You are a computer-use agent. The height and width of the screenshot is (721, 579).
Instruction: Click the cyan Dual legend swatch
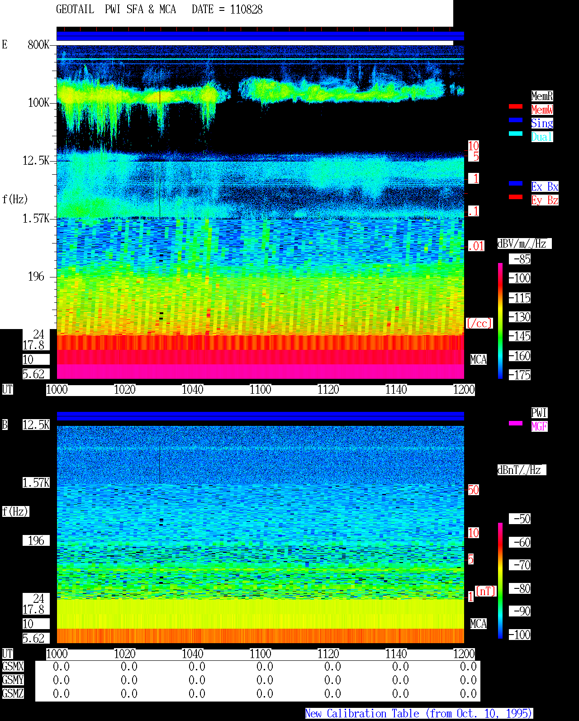tap(516, 134)
